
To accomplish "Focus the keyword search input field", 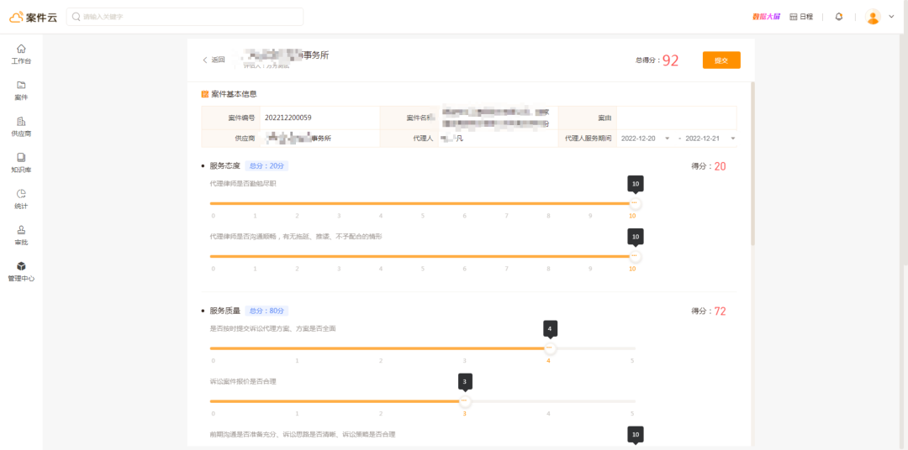I will (x=185, y=17).
